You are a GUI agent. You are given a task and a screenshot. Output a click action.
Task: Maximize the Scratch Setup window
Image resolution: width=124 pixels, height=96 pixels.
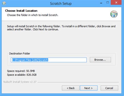(x=108, y=3)
